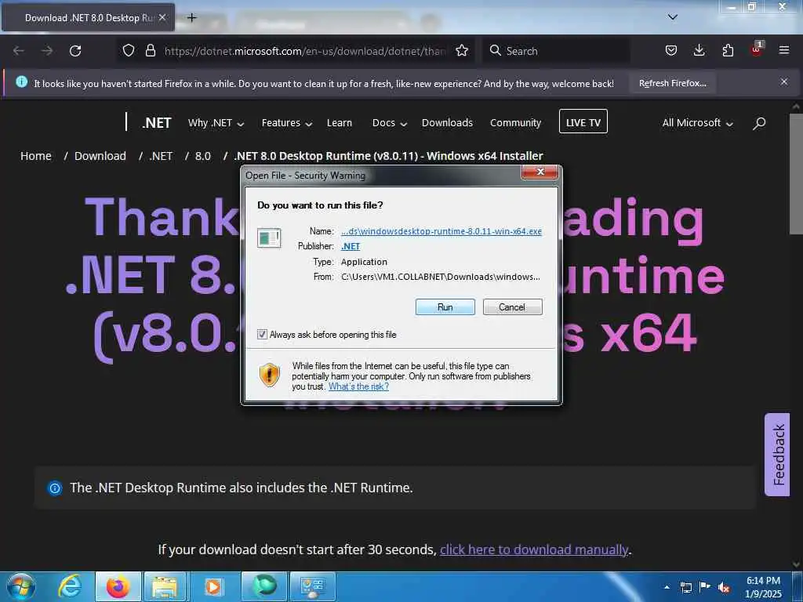This screenshot has height=602, width=803.
Task: Open the Feedback side tab
Action: click(x=777, y=455)
